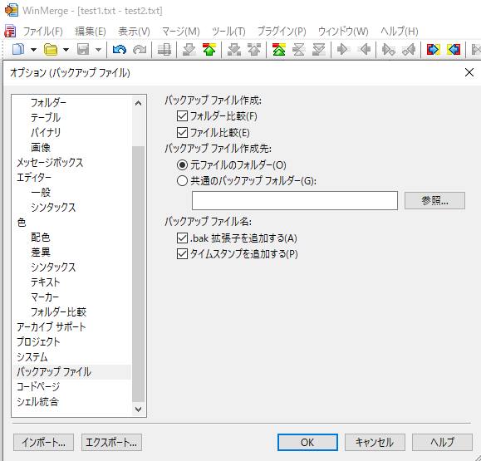Uncheck ファイル比較(E) backup checkbox

click(x=182, y=133)
